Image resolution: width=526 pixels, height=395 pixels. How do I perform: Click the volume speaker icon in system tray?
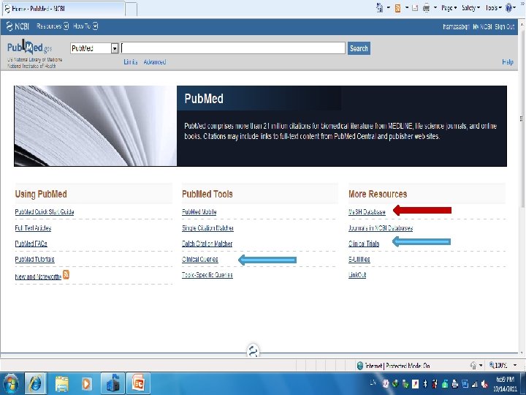[x=484, y=384]
